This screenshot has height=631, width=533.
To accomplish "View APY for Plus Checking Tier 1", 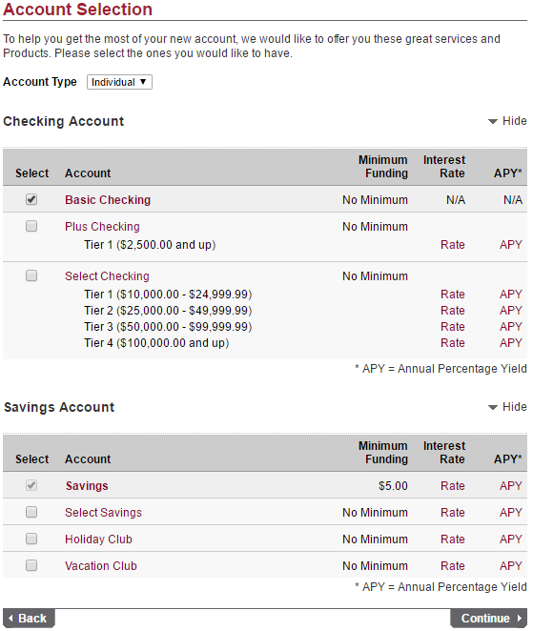I will [510, 245].
